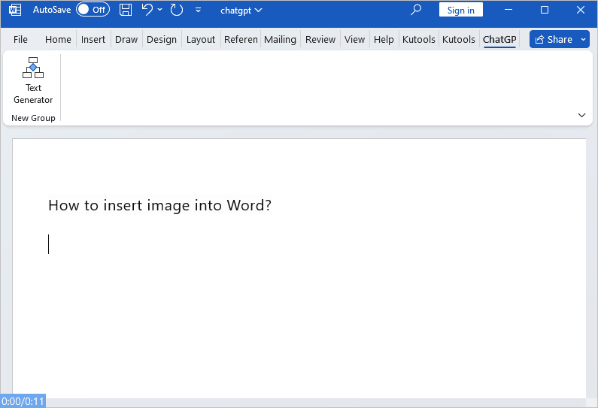The width and height of the screenshot is (598, 408).
Task: Open Customize Quick Access Toolbar dropdown
Action: [x=198, y=11]
